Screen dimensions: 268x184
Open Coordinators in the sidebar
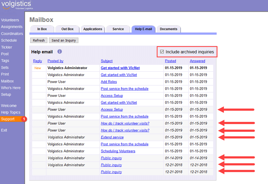tap(12, 34)
